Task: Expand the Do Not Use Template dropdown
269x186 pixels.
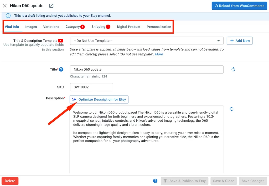Action: click(219, 41)
